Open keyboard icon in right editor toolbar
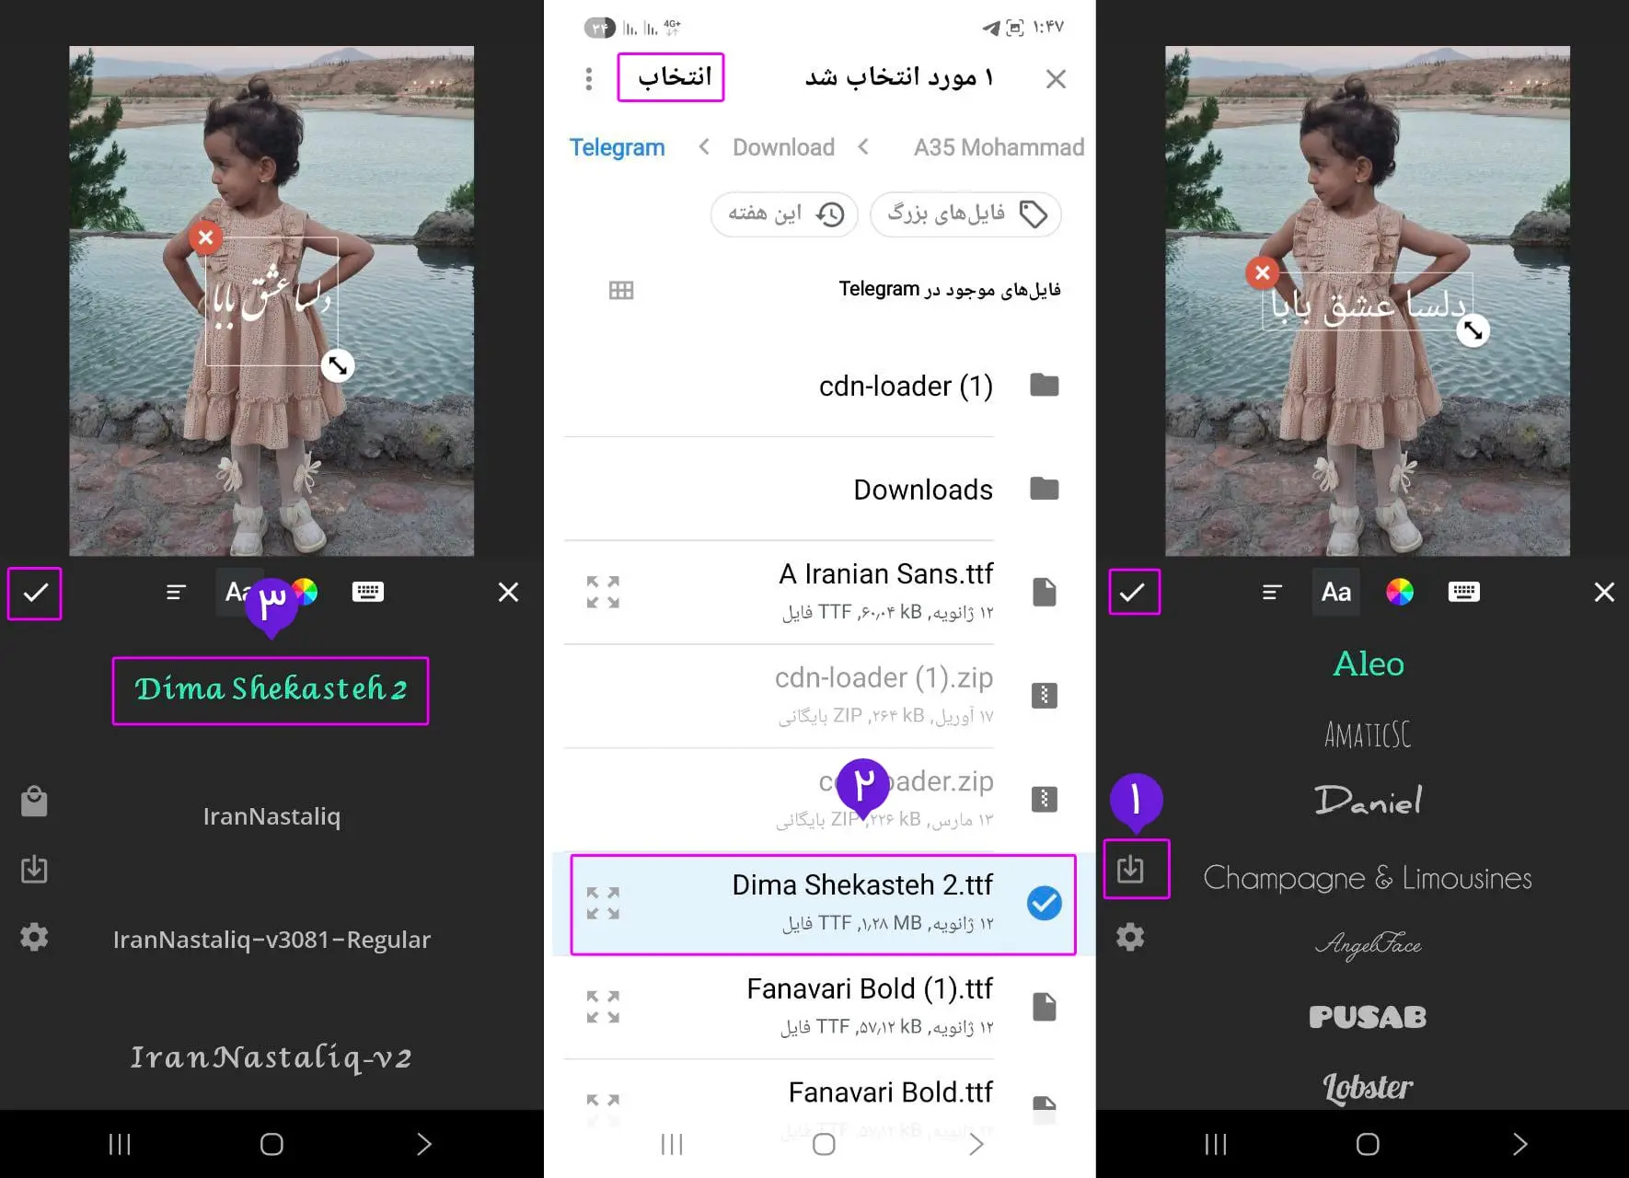The width and height of the screenshot is (1629, 1178). tap(1463, 592)
